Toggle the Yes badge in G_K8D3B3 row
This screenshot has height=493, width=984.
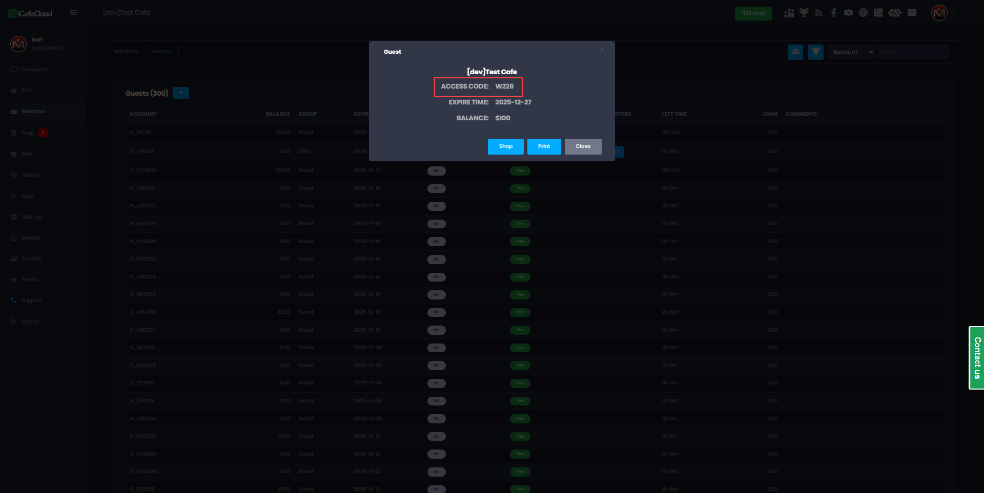520,437
